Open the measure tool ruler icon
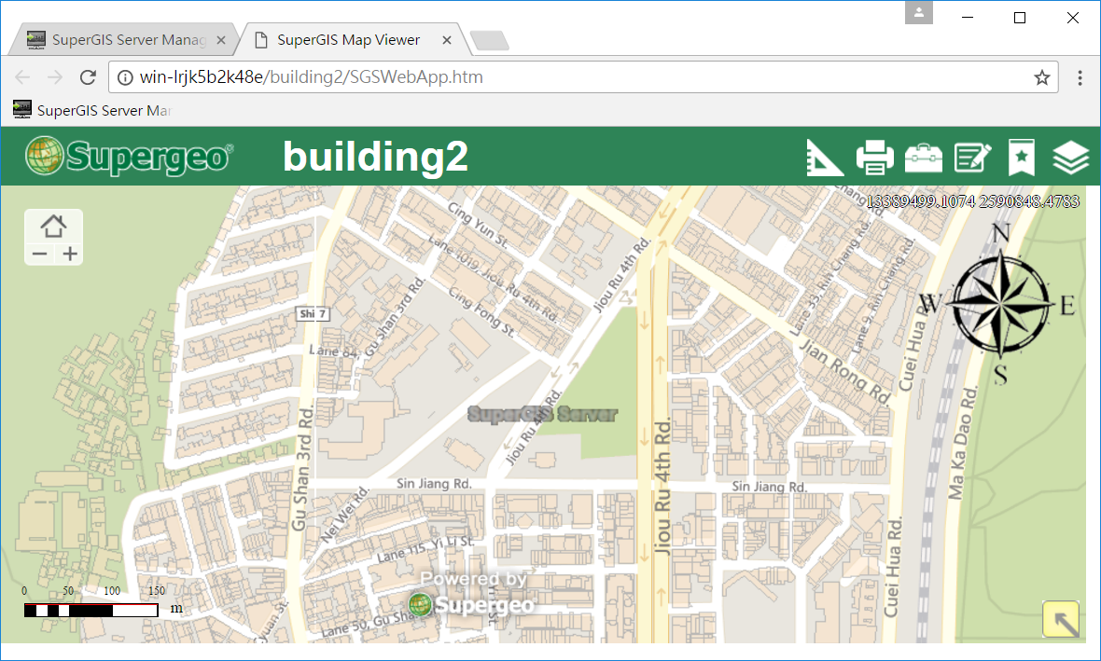Viewport: 1101px width, 661px height. (824, 158)
